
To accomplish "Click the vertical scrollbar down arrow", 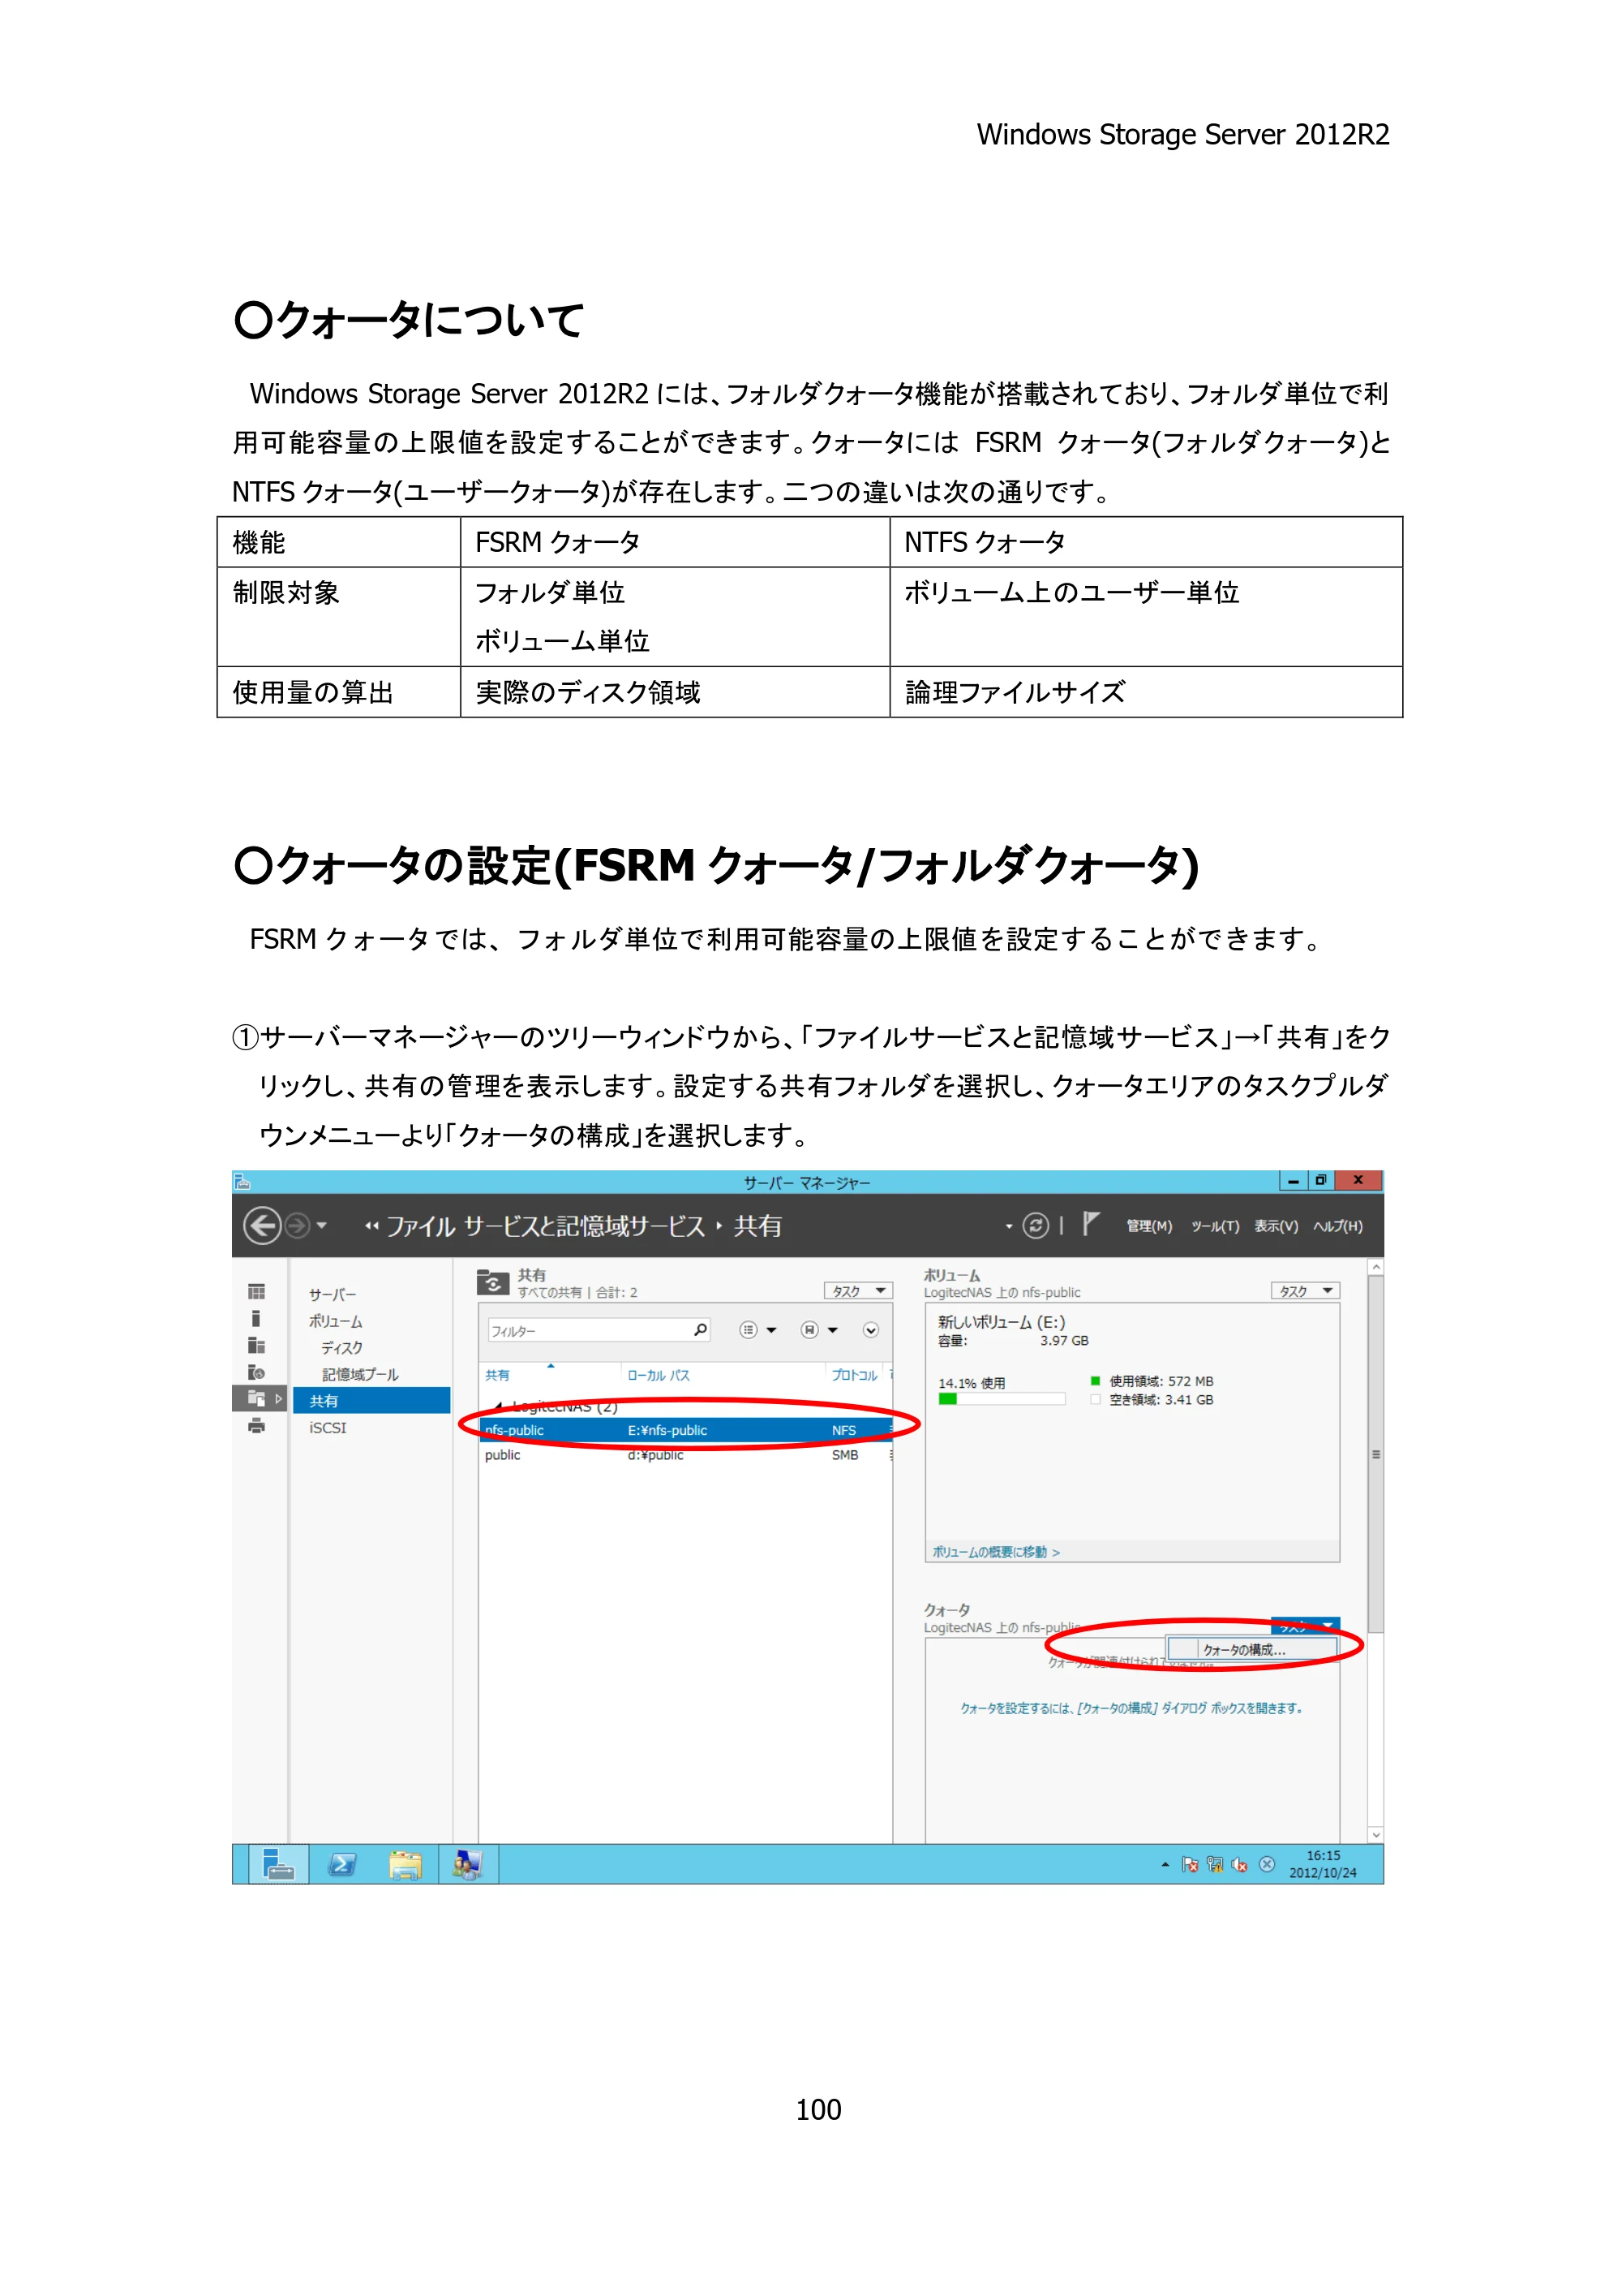I will click(x=1375, y=1835).
